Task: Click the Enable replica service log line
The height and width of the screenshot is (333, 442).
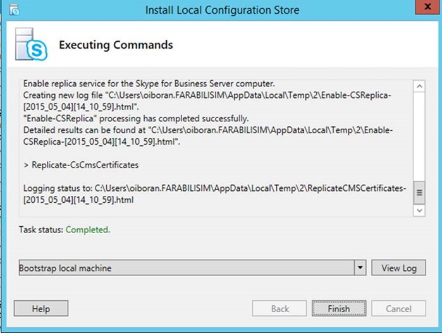Action: pyautogui.click(x=149, y=83)
